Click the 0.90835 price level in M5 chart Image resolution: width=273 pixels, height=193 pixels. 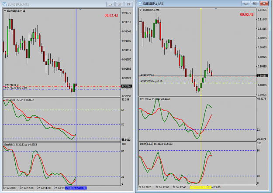[x=262, y=85]
